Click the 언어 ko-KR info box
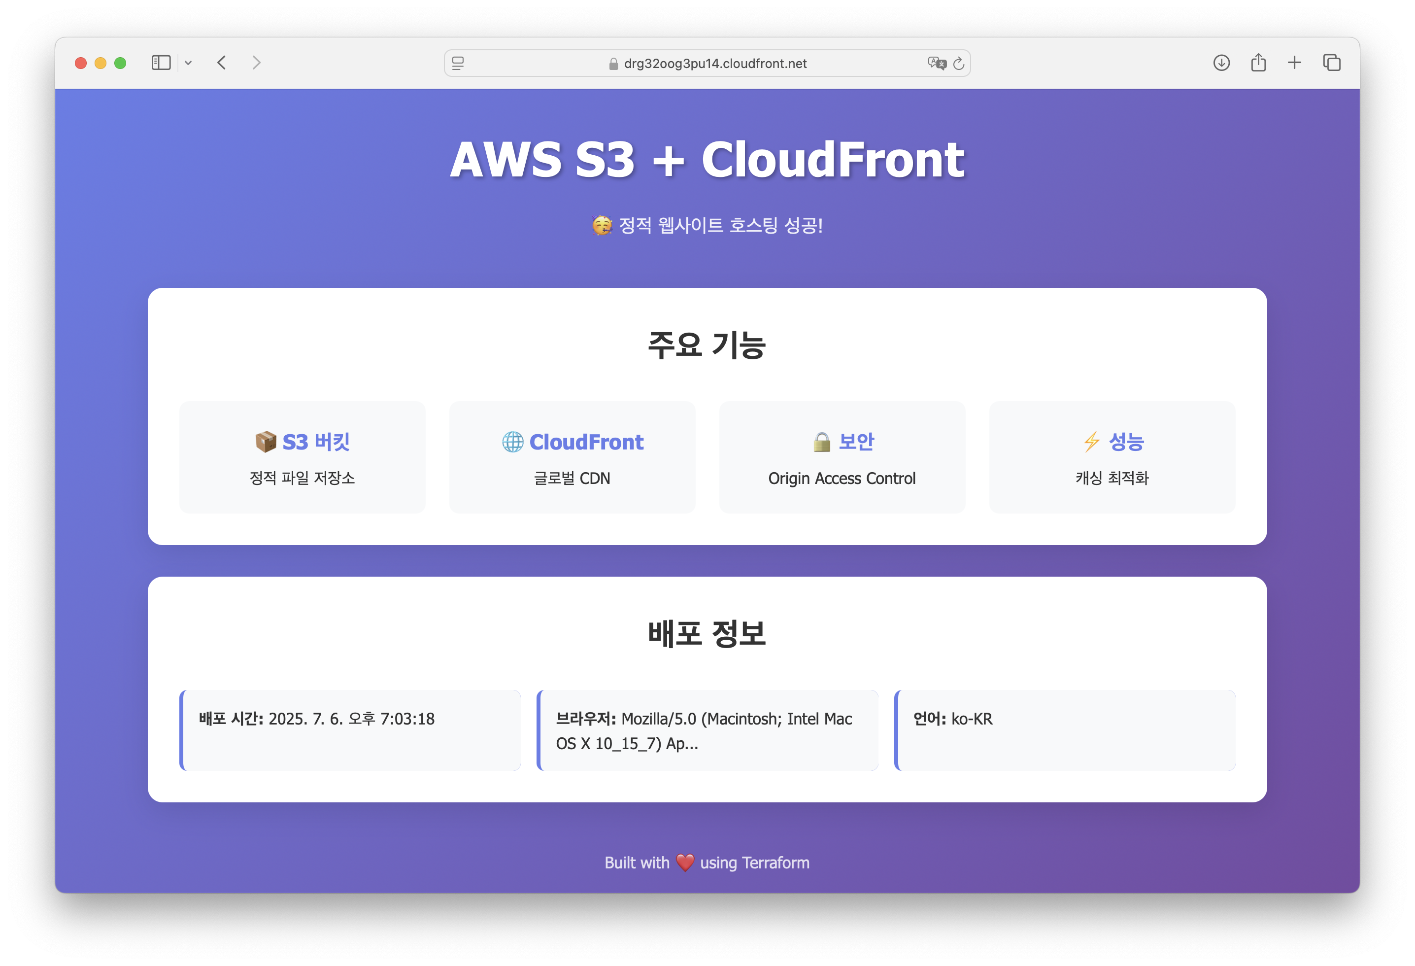 (1065, 730)
